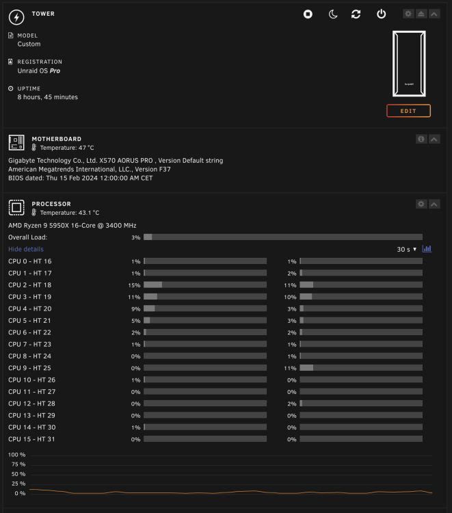Image resolution: width=452 pixels, height=513 pixels.
Task: Click the Hide details link
Action: tap(26, 249)
